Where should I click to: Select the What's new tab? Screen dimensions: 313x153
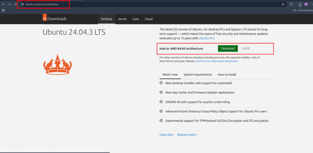tap(170, 75)
